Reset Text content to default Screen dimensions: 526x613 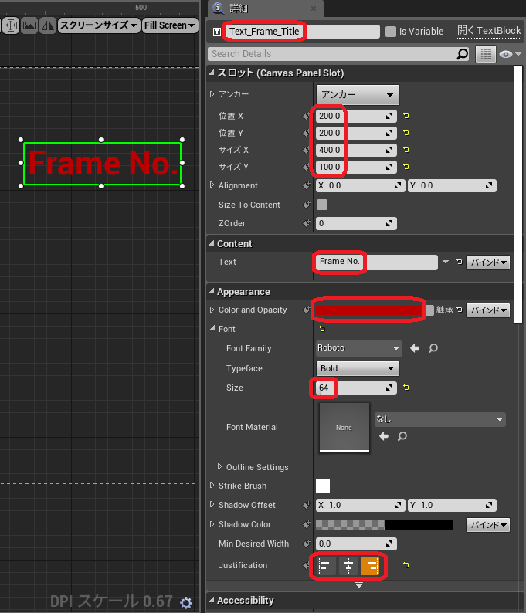pos(459,262)
